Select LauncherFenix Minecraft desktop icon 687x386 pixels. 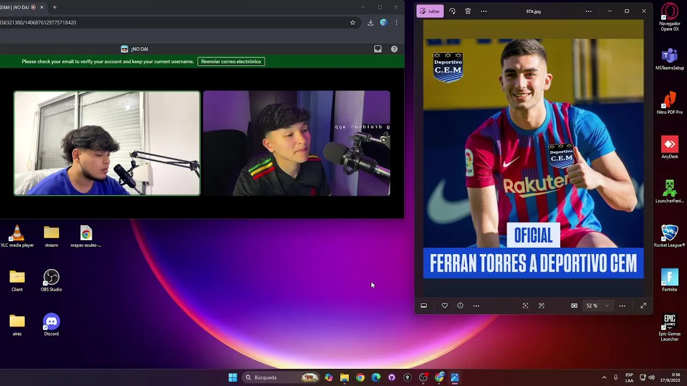(669, 192)
